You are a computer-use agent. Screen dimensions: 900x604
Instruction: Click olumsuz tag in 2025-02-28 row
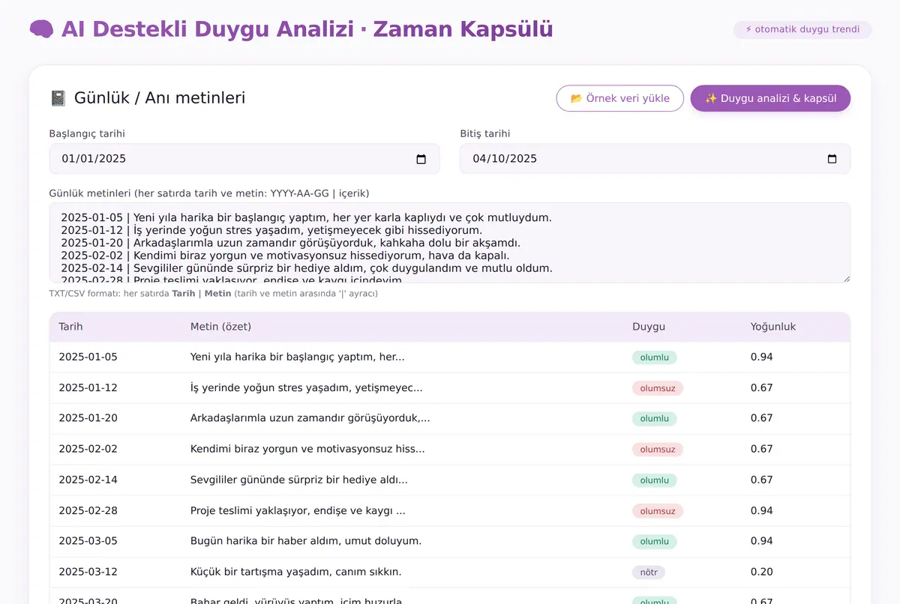[658, 511]
